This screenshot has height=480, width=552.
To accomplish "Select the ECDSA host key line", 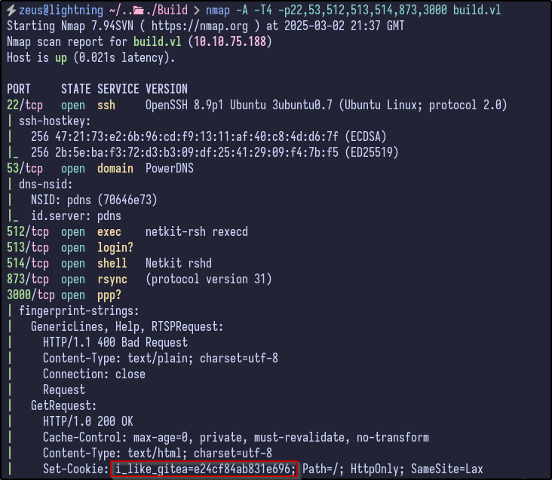I will coord(189,136).
